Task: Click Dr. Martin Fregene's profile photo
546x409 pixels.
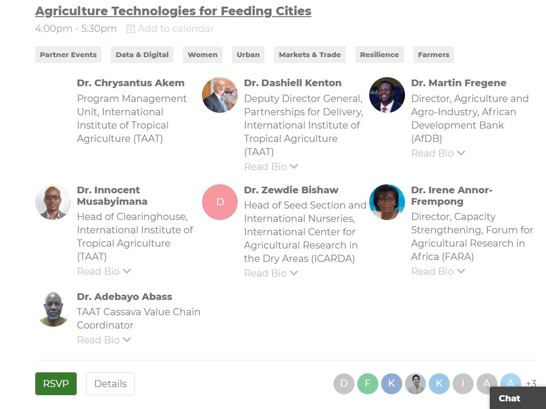Action: [387, 95]
